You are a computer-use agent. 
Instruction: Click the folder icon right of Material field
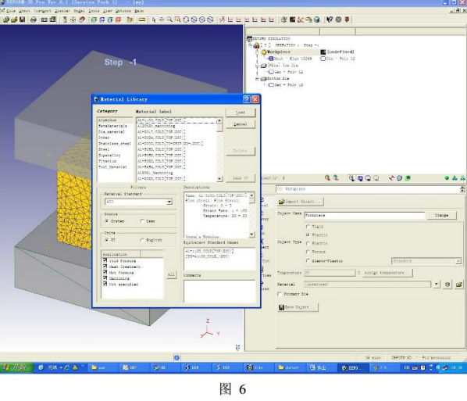pos(459,285)
